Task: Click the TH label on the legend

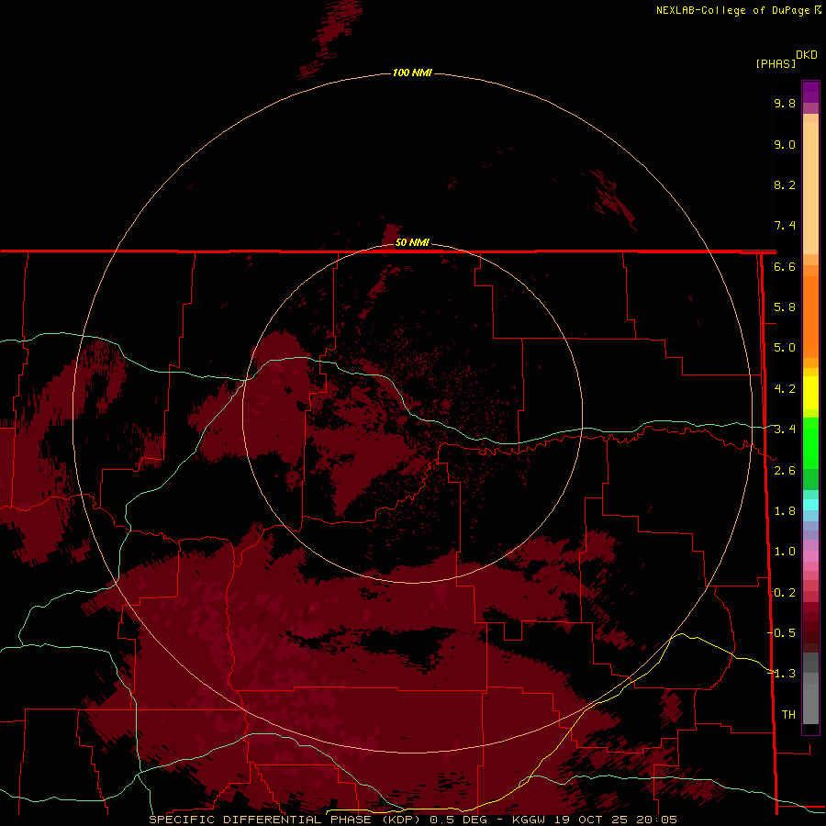Action: pyautogui.click(x=788, y=715)
